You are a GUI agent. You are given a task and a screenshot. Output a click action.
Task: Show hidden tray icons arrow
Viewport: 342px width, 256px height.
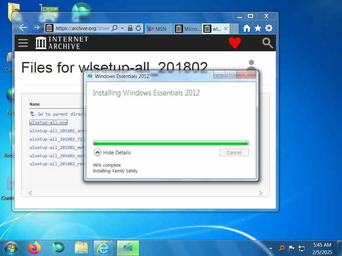[x=271, y=248]
